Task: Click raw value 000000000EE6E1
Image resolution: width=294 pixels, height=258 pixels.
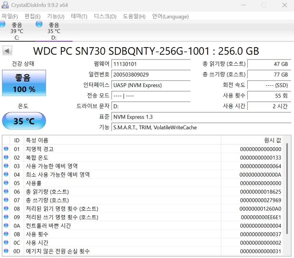Action: click(x=261, y=217)
